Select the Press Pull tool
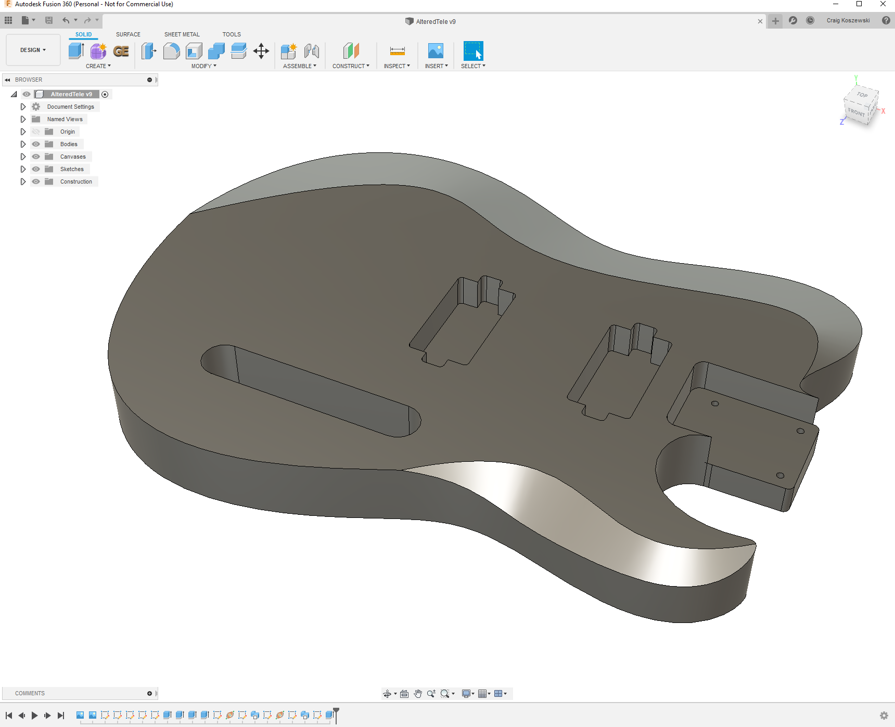895x727 pixels. click(x=149, y=51)
